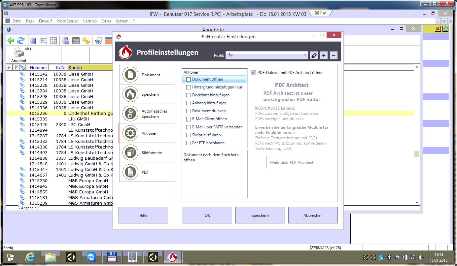
Task: Click the rename profile pencil icon
Action: (x=314, y=55)
